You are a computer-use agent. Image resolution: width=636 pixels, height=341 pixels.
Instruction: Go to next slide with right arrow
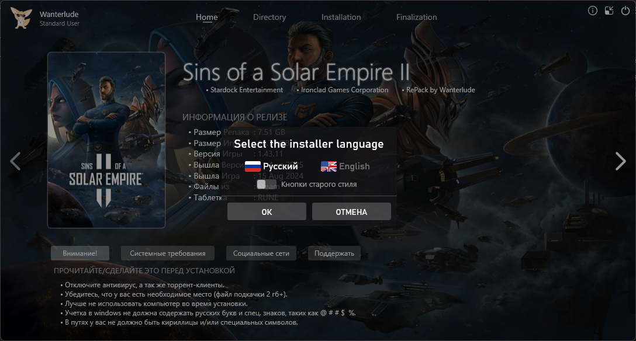click(x=621, y=161)
